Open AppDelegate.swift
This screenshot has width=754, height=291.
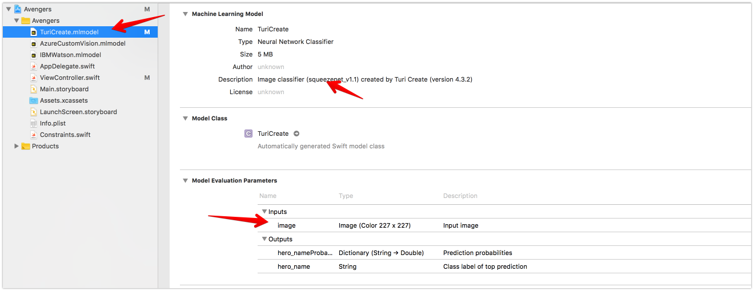click(x=67, y=66)
